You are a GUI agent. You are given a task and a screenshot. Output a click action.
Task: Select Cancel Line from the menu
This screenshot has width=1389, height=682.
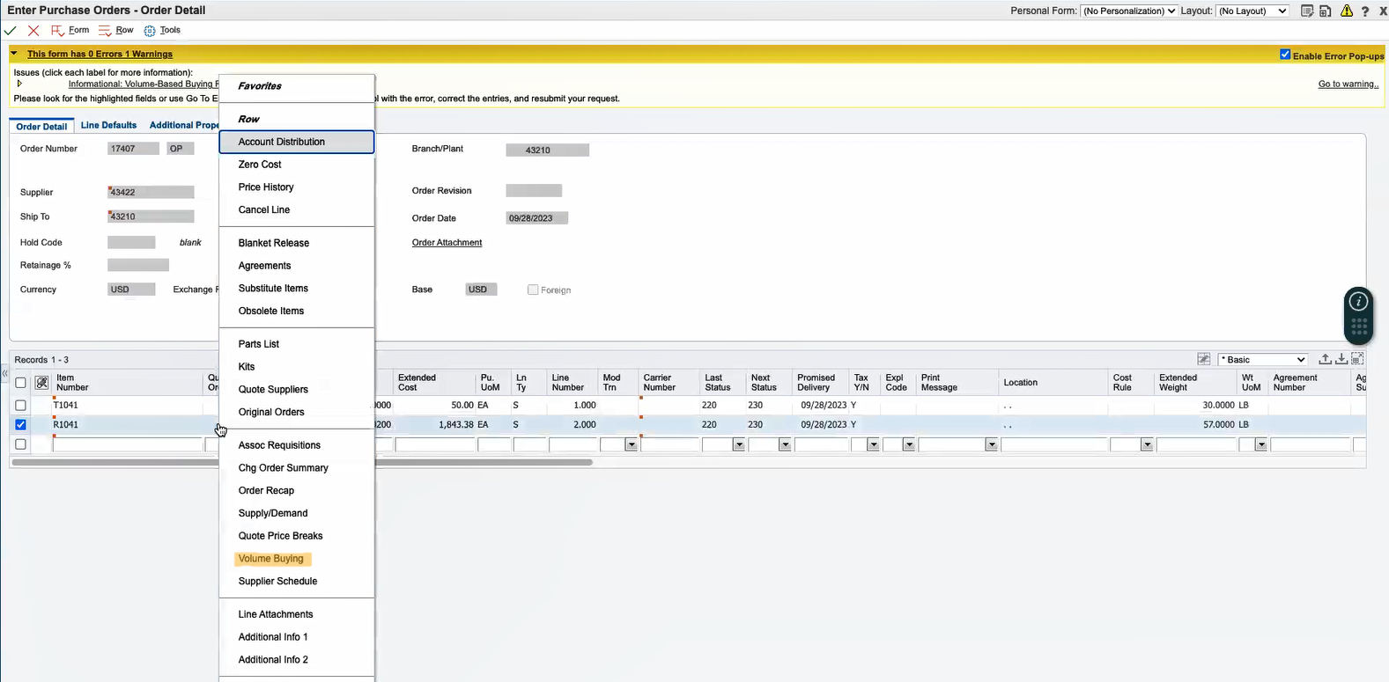tap(297, 210)
